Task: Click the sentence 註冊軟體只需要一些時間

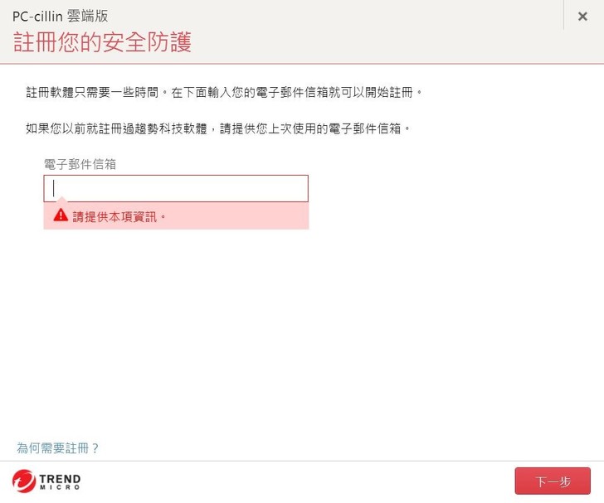Action: coord(95,90)
